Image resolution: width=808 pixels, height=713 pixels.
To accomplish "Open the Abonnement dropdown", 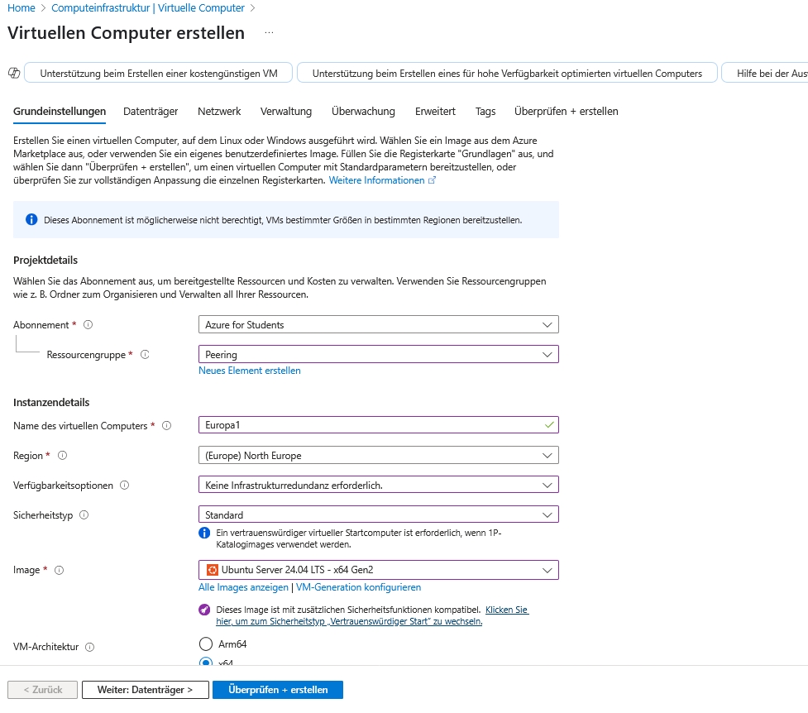I will coord(378,325).
